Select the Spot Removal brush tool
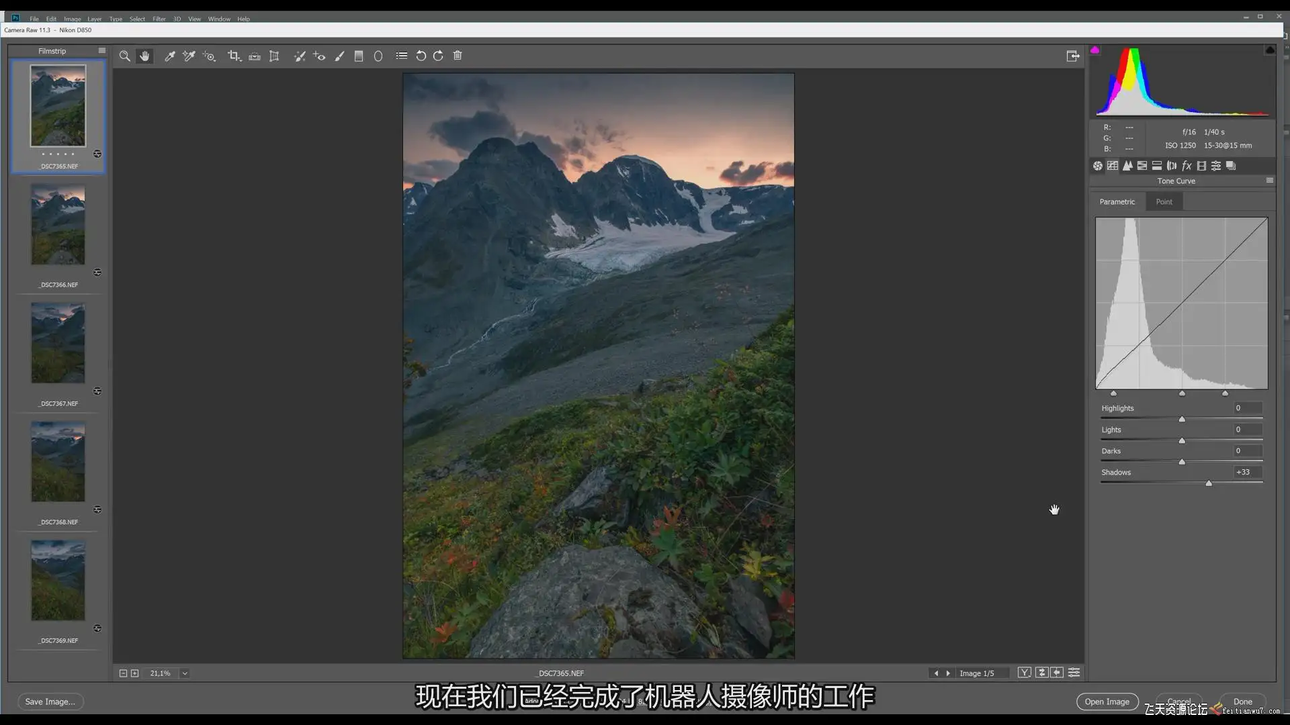 300,56
